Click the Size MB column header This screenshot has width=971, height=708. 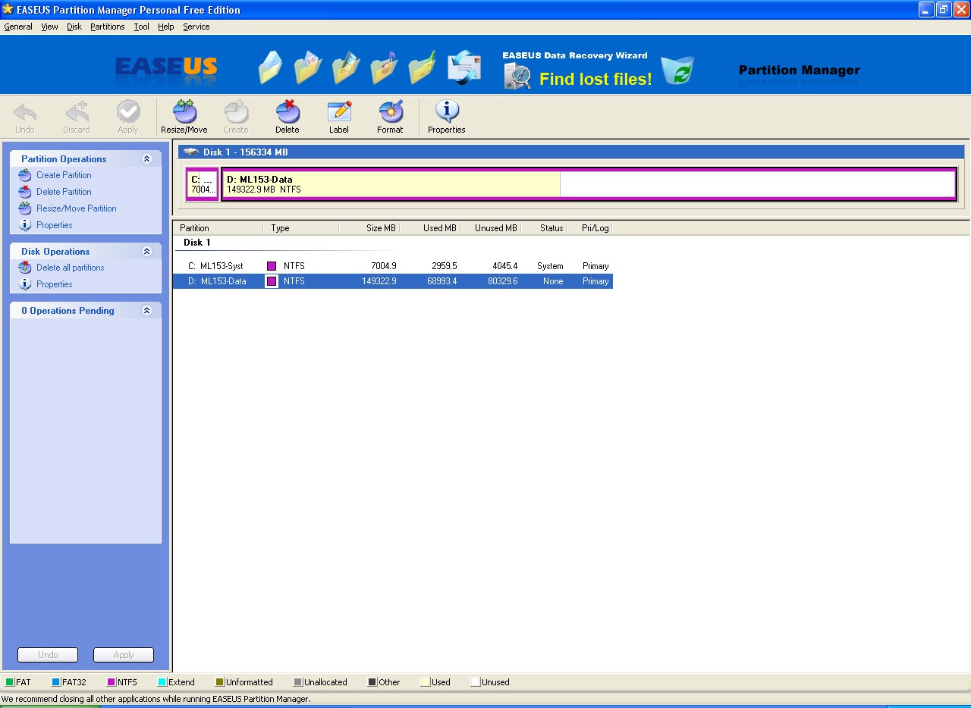click(x=369, y=228)
